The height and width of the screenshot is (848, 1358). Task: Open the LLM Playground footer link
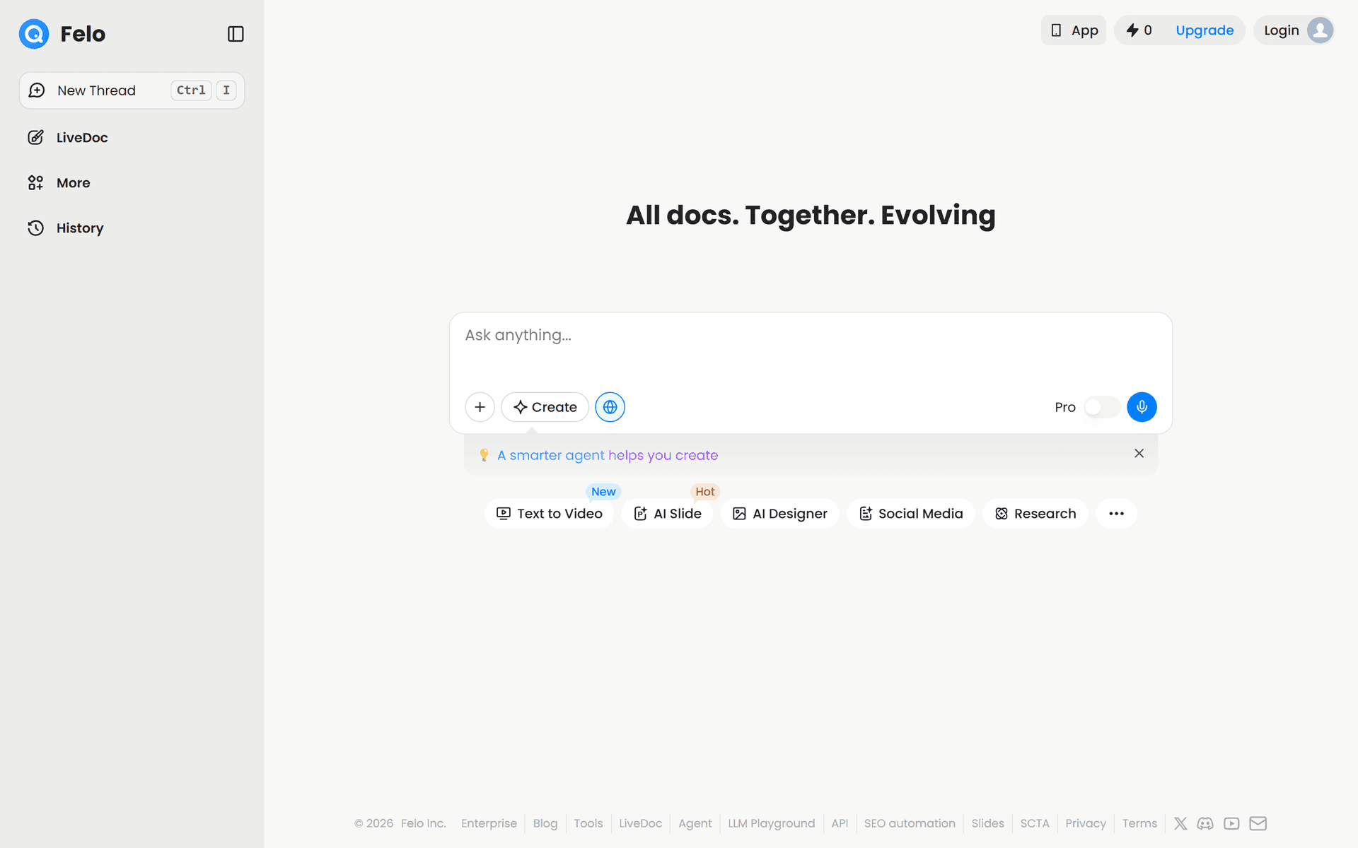pos(772,823)
